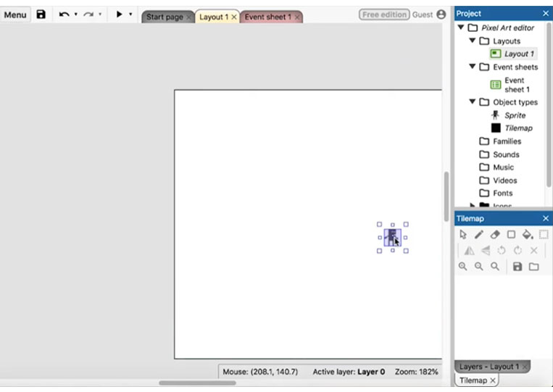Click the flip vertical tile icon
Screen dimensions: 553x392
pyautogui.click(x=486, y=251)
